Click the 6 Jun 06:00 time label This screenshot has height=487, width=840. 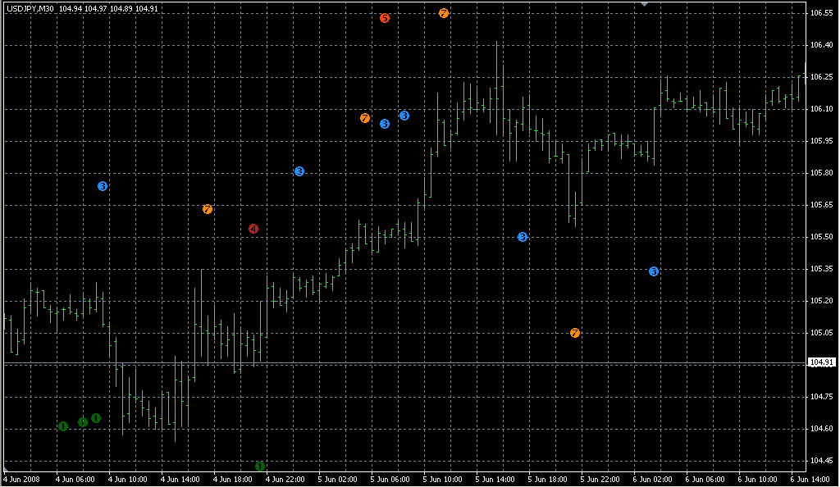coord(705,480)
